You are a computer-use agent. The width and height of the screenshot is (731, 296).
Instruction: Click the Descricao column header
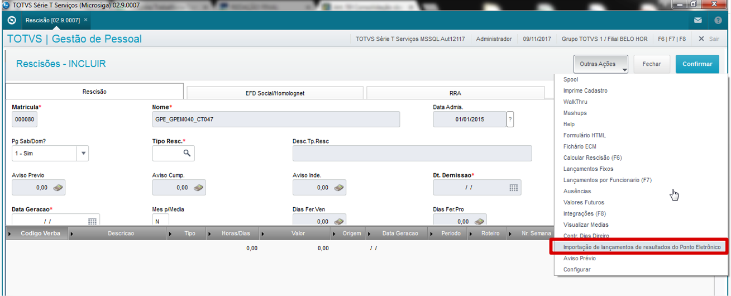[x=121, y=233]
